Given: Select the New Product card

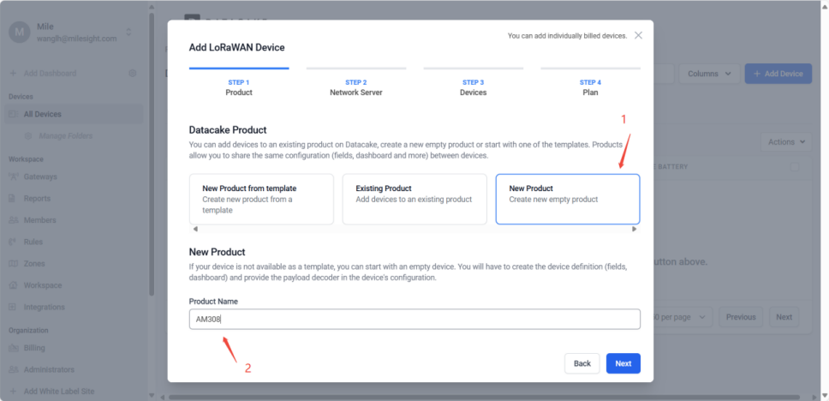Looking at the screenshot, I should pos(568,200).
